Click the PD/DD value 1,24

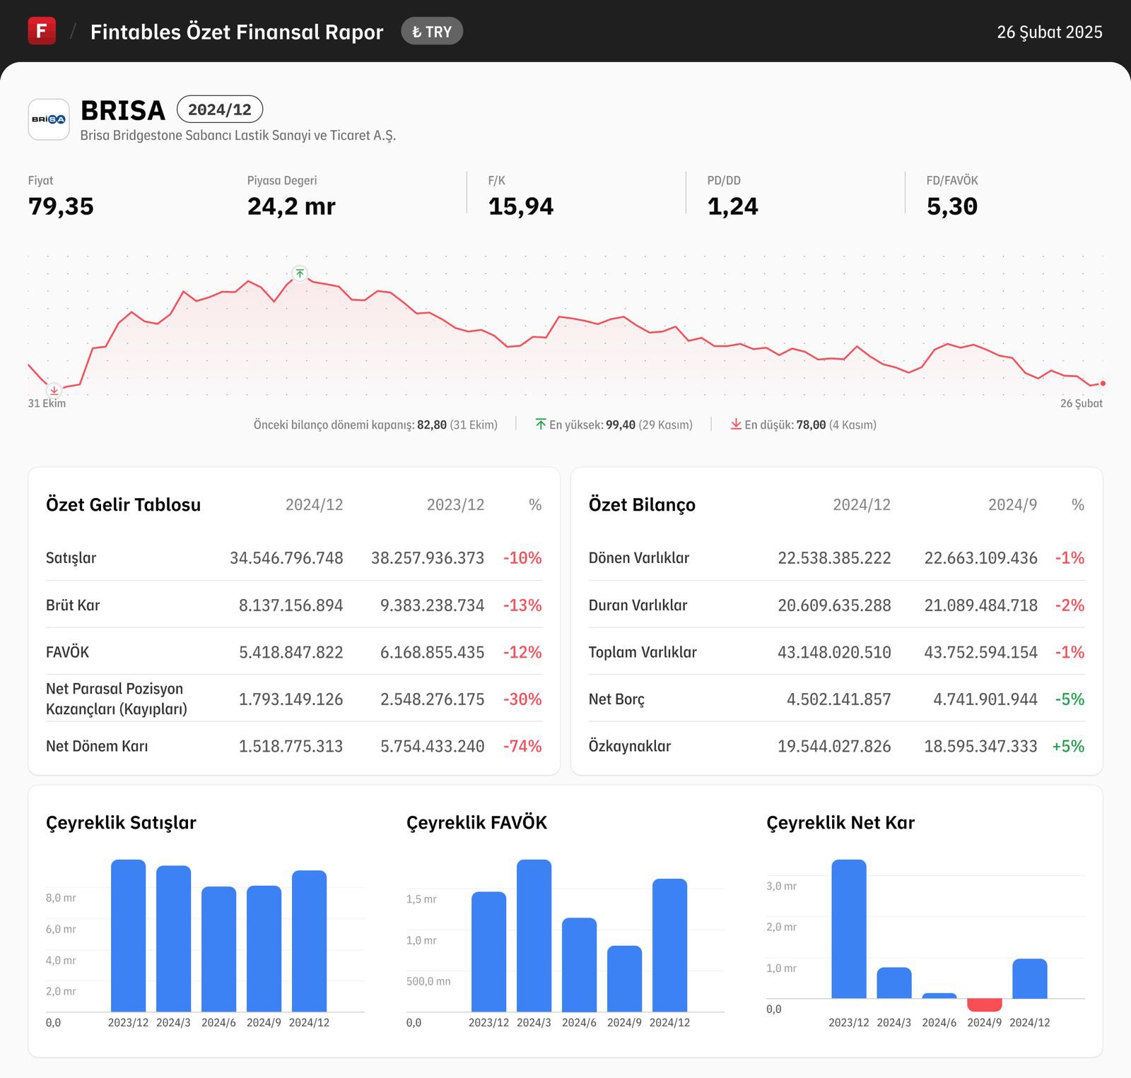pos(733,206)
